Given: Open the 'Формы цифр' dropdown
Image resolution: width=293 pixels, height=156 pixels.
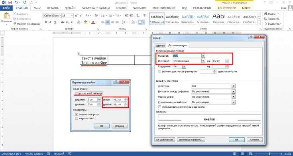Looking at the screenshot, I should point(233,97).
